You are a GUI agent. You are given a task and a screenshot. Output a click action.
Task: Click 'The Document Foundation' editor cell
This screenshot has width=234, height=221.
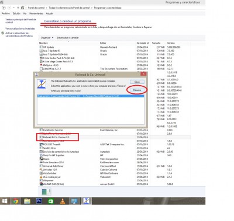(x=113, y=69)
